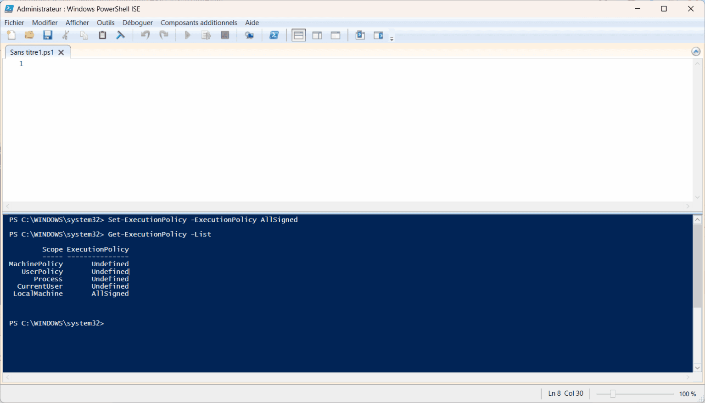Viewport: 705px width, 403px height.
Task: Create a new script file
Action: tap(11, 34)
